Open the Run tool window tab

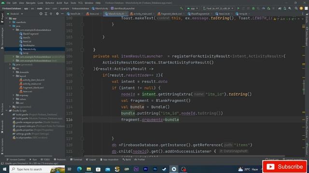[33, 160]
